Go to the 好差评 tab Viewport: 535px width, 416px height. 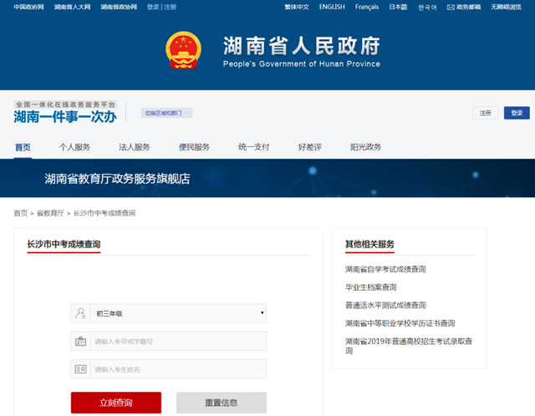coord(310,147)
